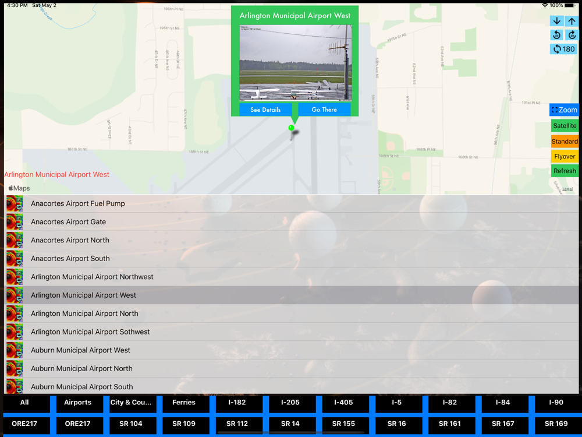Rotate the map counterclockwise
Screen dimensions: 582x437
556,35
